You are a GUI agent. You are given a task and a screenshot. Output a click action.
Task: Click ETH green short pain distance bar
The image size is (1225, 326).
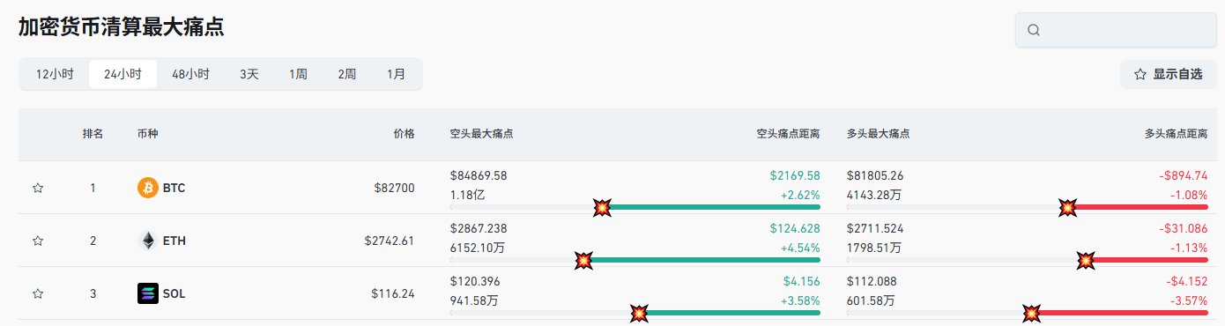(x=702, y=260)
